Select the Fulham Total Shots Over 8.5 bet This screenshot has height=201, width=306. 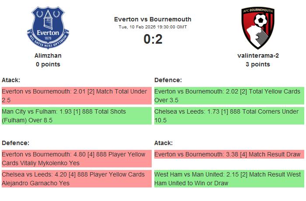(76, 116)
